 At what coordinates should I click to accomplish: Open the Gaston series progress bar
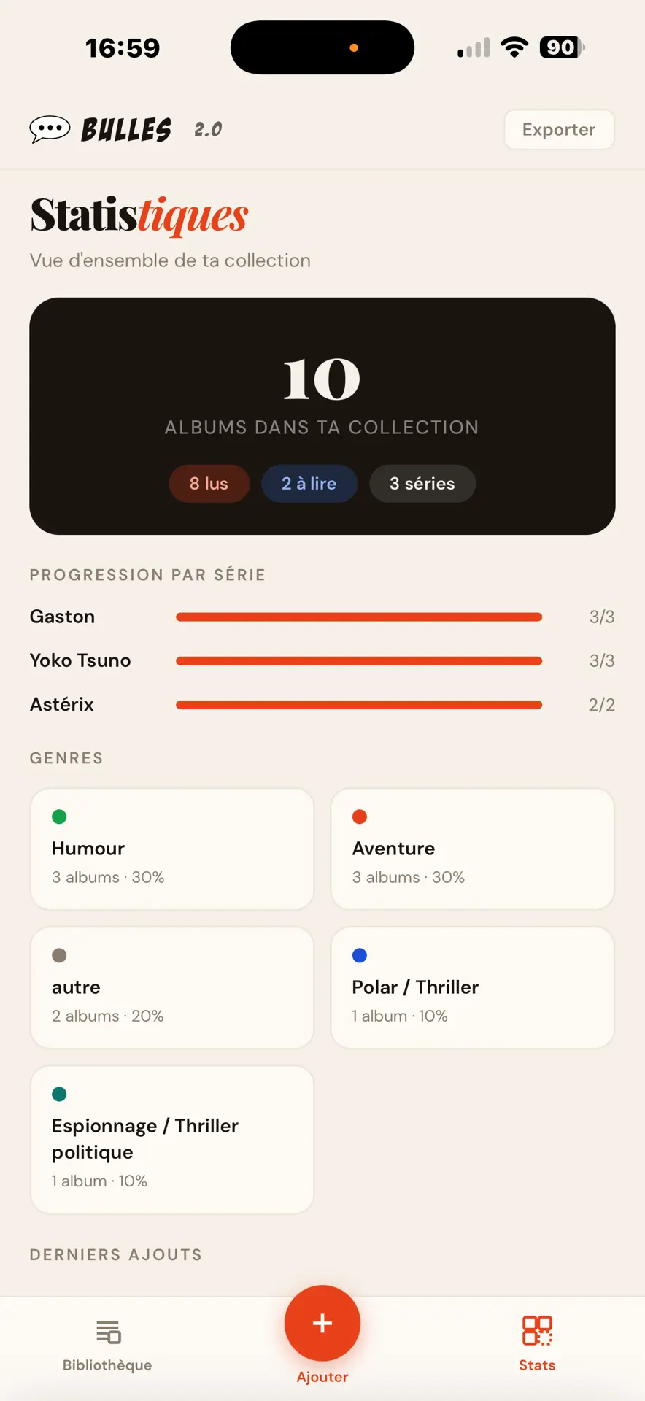(359, 617)
